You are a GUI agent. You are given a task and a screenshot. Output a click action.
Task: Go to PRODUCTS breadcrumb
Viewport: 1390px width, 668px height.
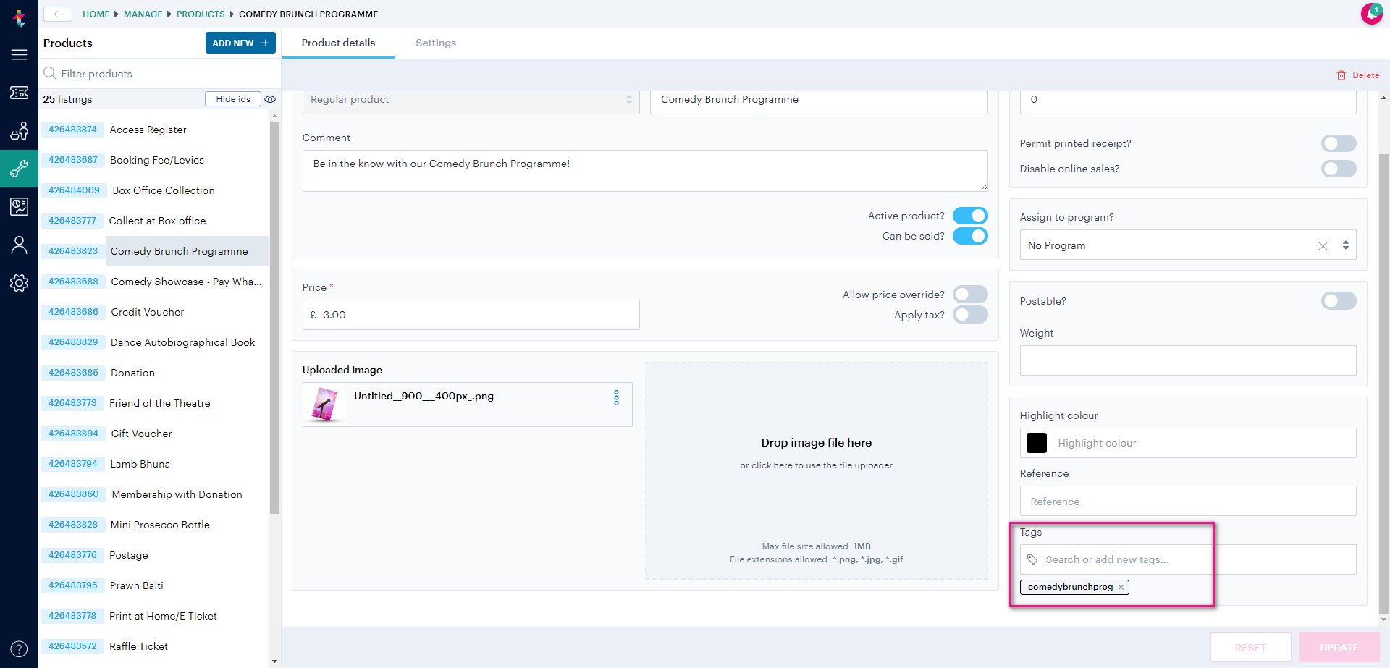(201, 14)
